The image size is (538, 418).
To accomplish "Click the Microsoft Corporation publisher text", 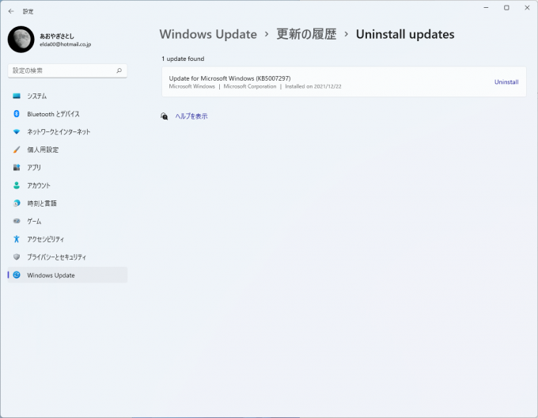I will (x=250, y=86).
